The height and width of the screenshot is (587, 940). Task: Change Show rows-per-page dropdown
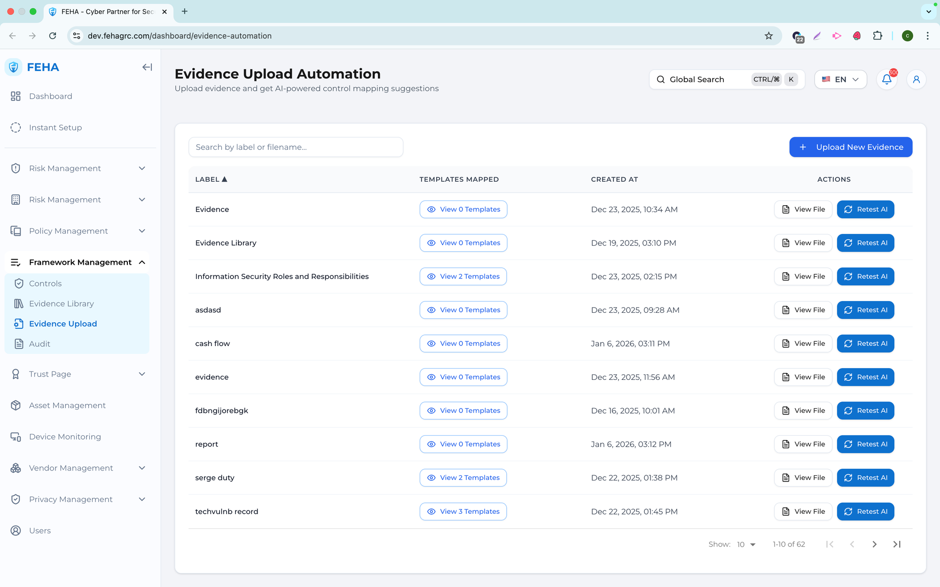point(746,544)
